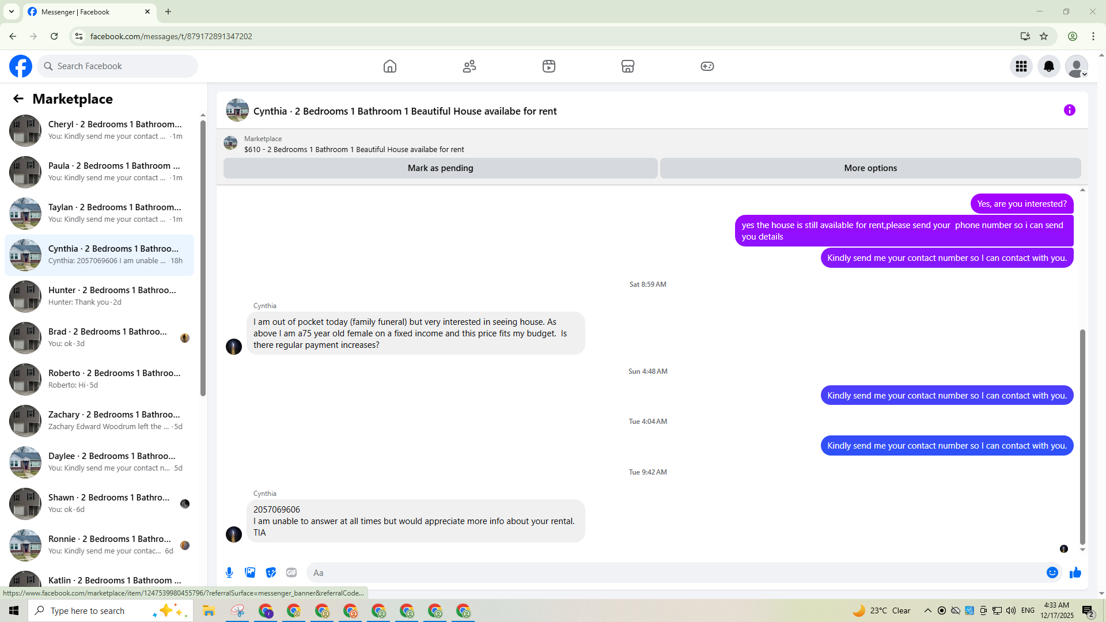Send a thumbs-up like
The height and width of the screenshot is (622, 1106).
point(1075,572)
